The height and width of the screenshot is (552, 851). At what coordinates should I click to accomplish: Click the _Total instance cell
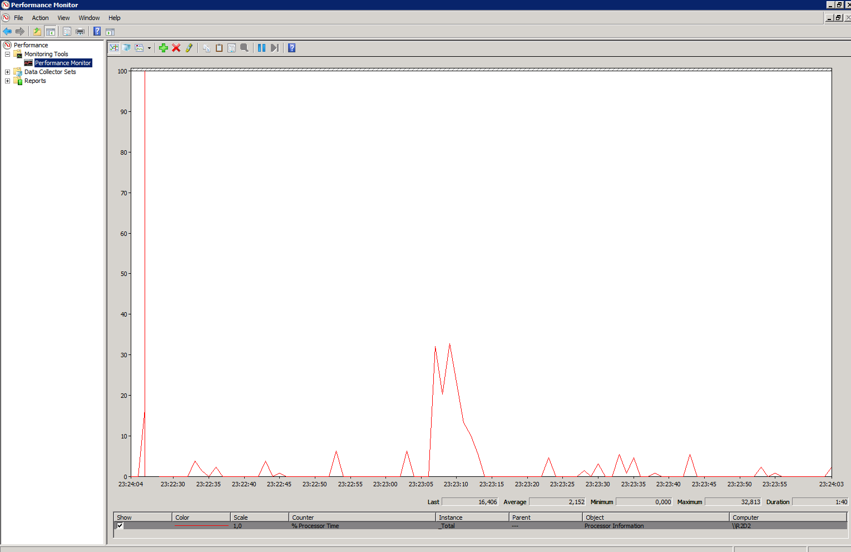click(x=446, y=526)
